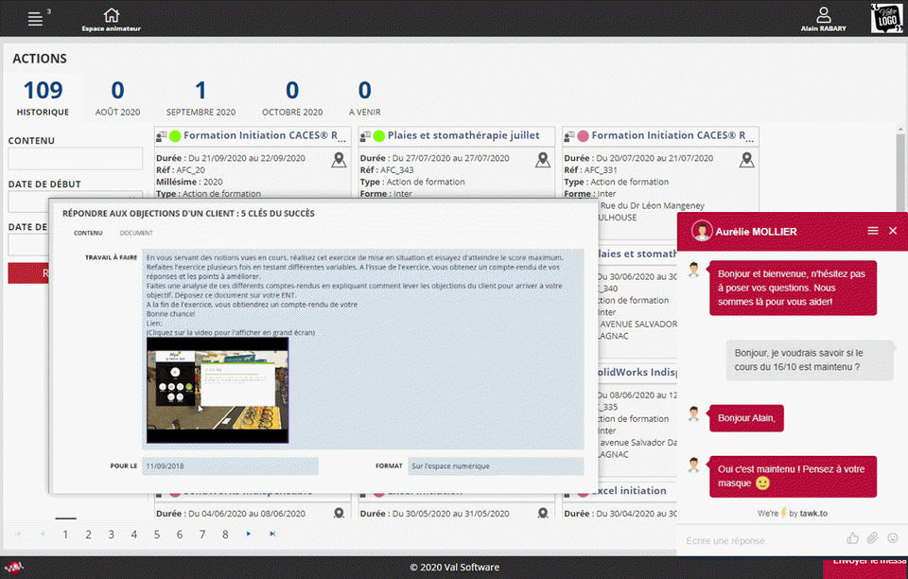Go to Espace animateur home icon

tap(112, 15)
